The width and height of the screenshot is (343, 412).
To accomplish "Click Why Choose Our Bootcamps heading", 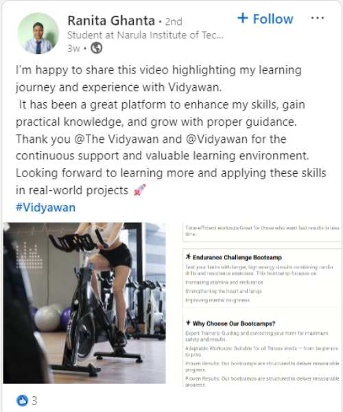I will point(234,323).
